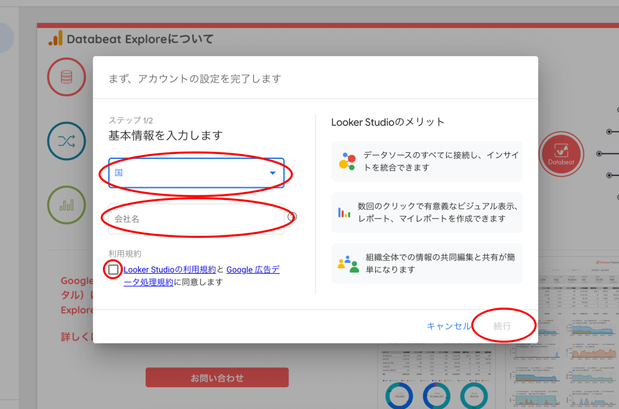Click the 基本情報を入力します heading

[166, 135]
